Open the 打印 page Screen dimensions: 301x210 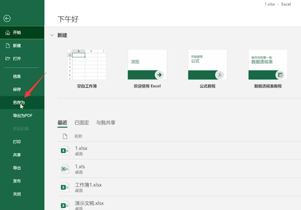coord(22,142)
